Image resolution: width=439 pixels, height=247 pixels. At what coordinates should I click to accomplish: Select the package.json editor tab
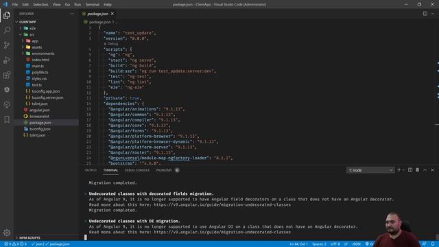97,14
